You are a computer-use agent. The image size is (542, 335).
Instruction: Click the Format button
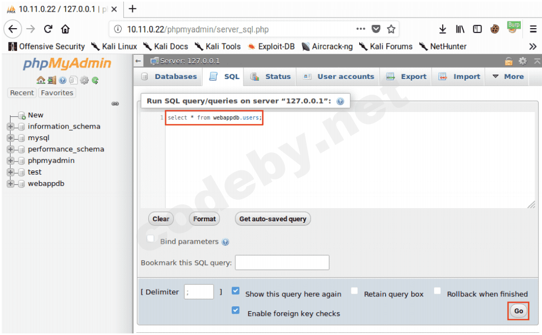point(204,219)
